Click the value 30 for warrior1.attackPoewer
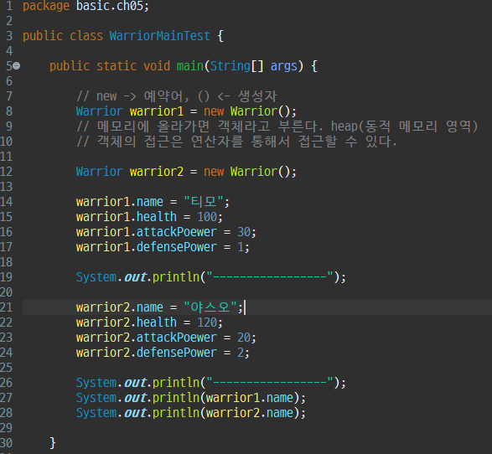The image size is (492, 454). point(244,232)
